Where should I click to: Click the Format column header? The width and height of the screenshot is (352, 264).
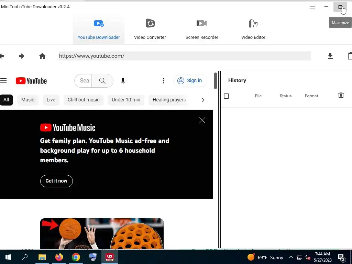[x=311, y=96]
